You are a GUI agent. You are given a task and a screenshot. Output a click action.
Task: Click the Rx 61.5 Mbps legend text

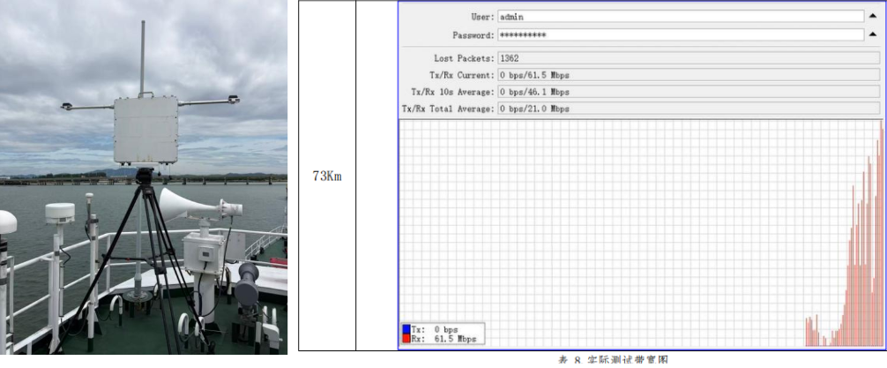point(444,339)
